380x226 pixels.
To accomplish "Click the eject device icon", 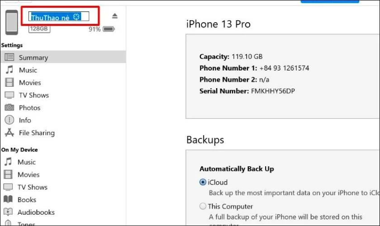I will [x=114, y=16].
